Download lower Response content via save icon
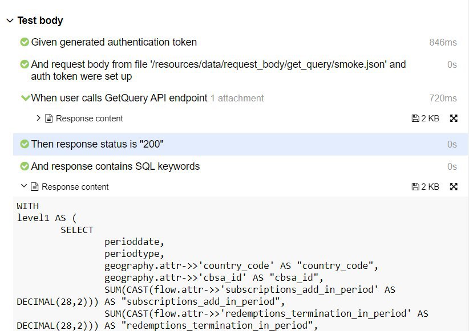 click(415, 187)
